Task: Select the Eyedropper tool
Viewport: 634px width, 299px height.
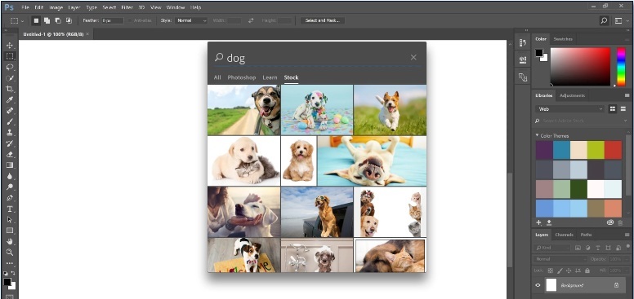Action: 10,99
